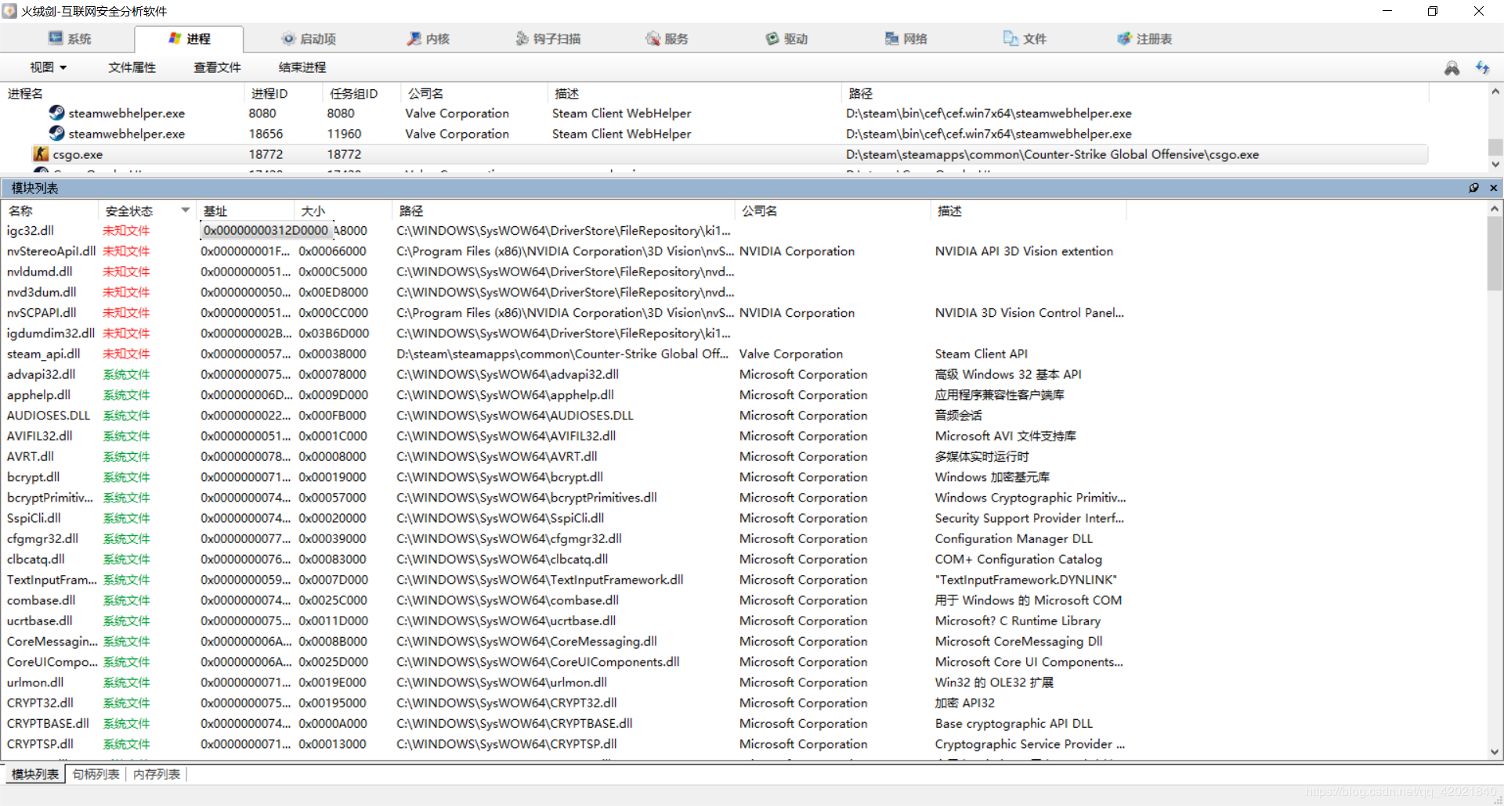Click the csgo.exe path cell
This screenshot has width=1504, height=806.
(x=1052, y=154)
